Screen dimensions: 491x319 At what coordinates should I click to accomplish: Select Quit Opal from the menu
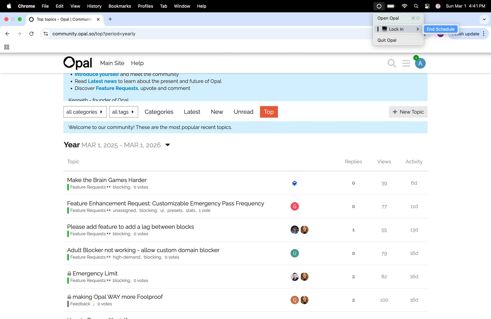coord(387,40)
